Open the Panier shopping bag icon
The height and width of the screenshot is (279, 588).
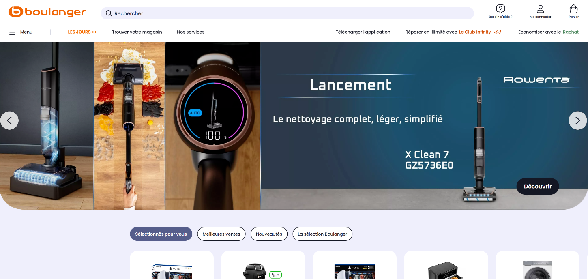click(x=573, y=9)
